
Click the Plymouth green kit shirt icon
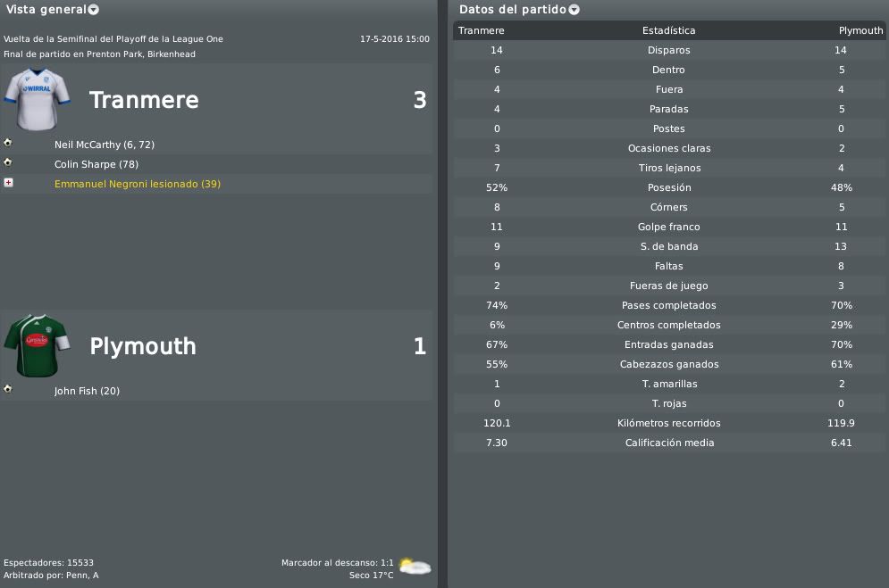(x=37, y=346)
